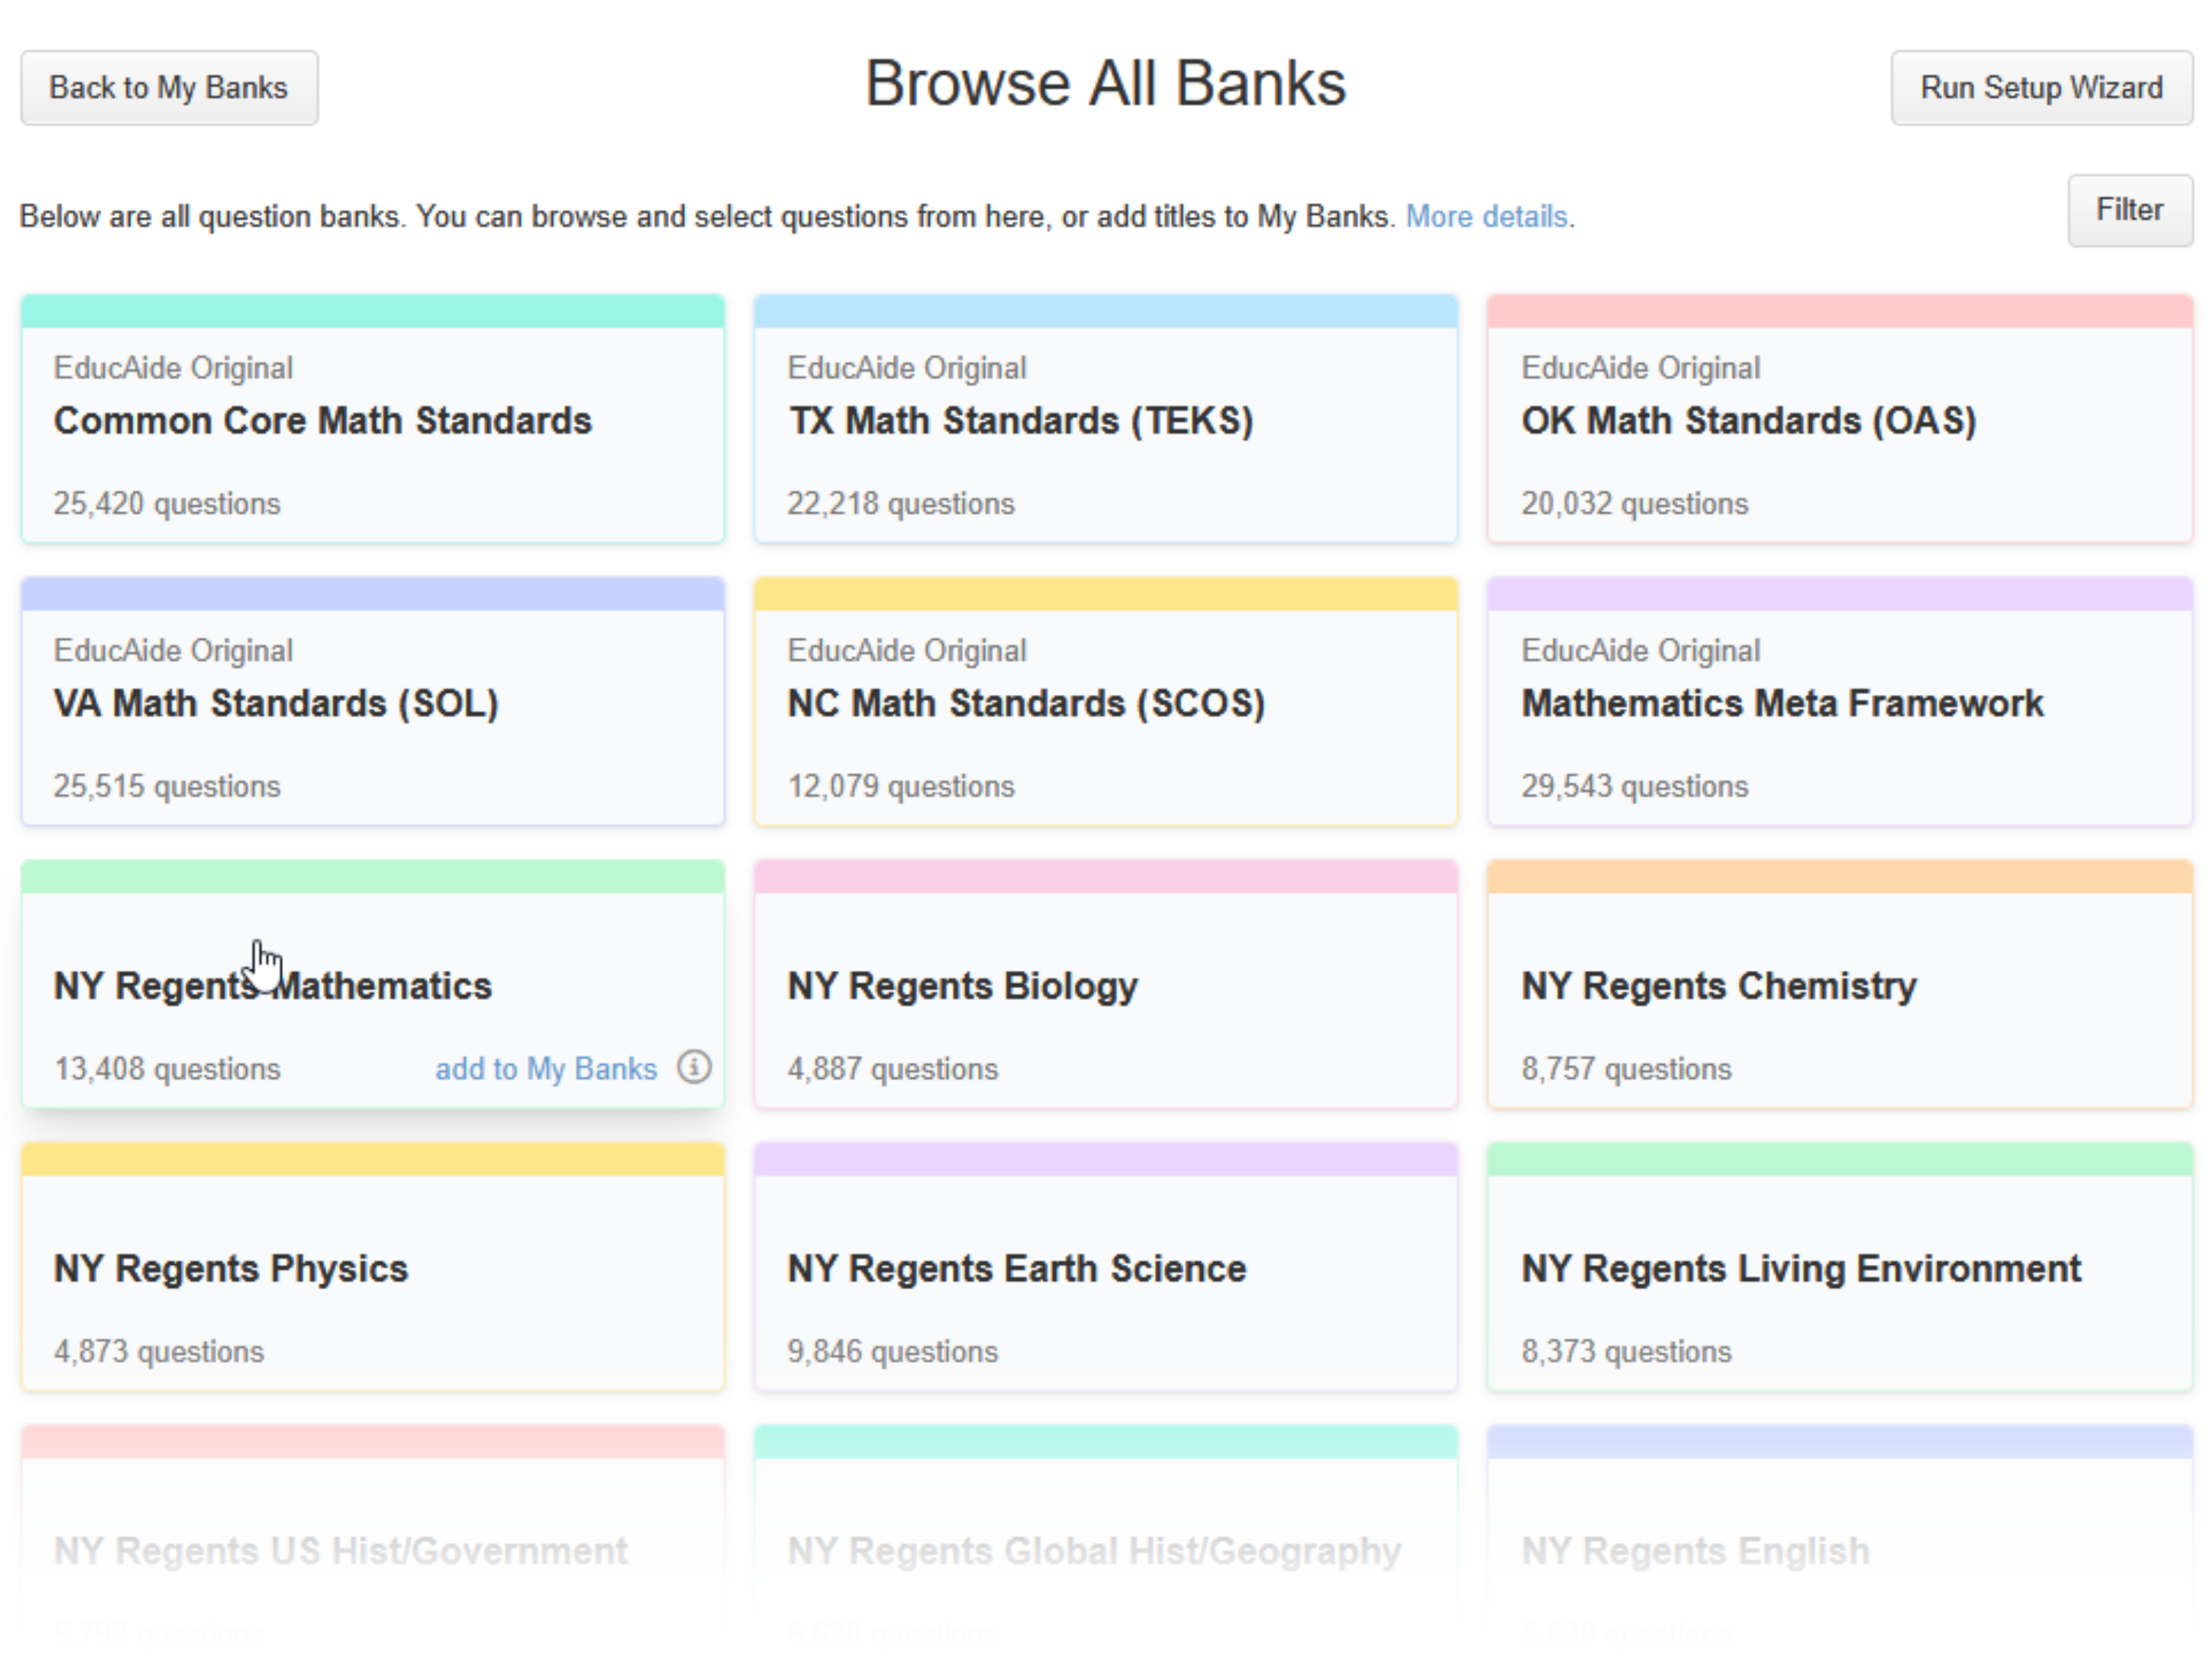The image size is (2212, 1656).
Task: Browse the NY Regents Biology bank
Action: (x=1105, y=985)
